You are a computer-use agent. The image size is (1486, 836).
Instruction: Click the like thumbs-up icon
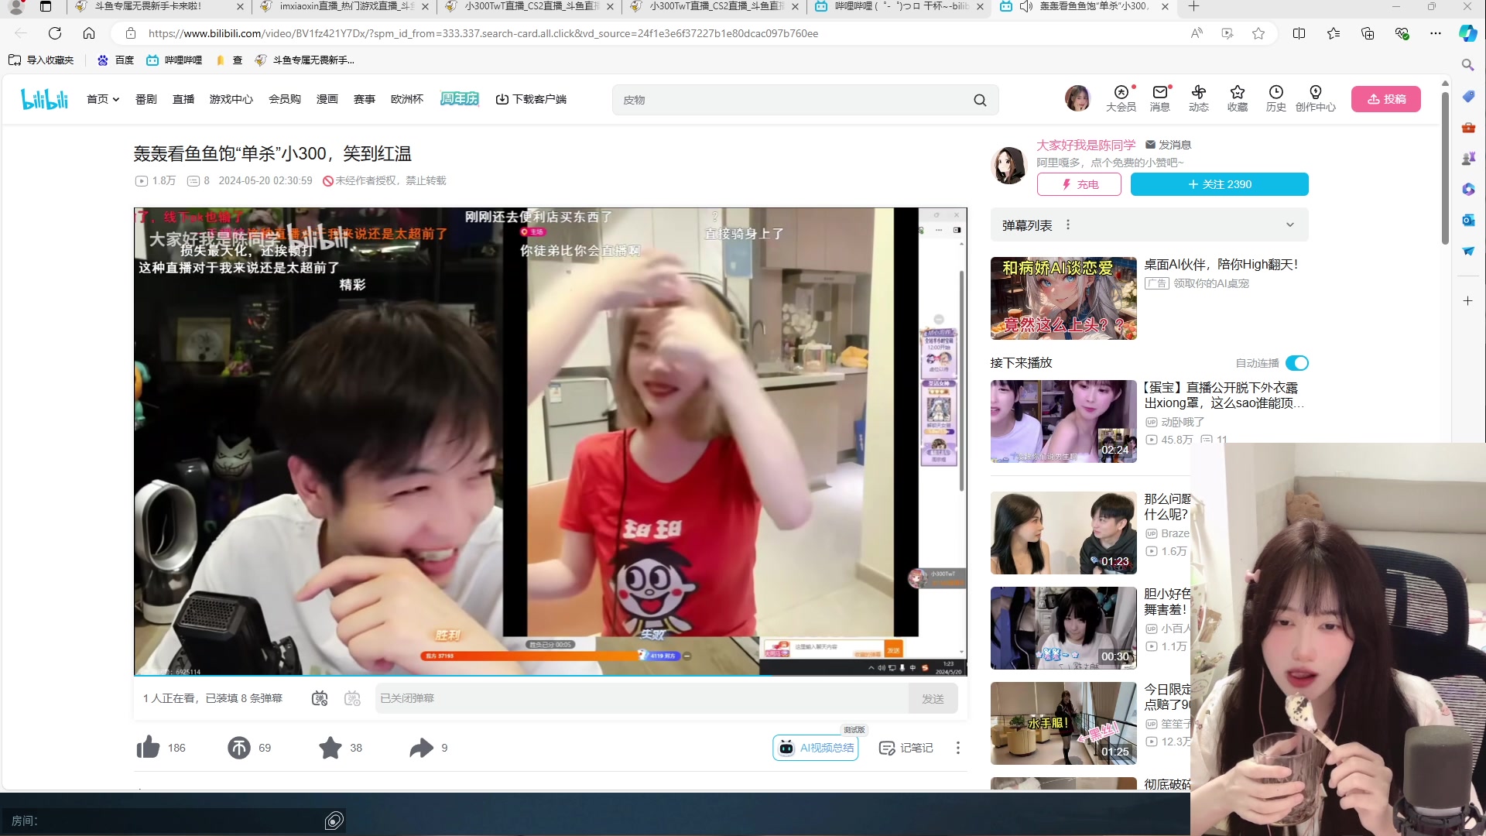(148, 747)
